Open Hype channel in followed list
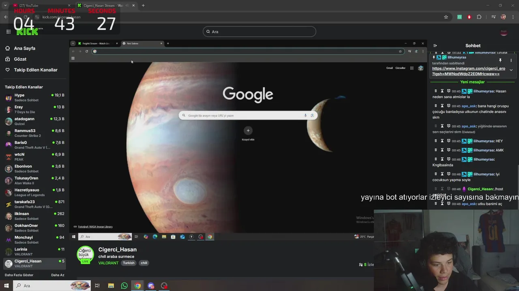 [34, 97]
